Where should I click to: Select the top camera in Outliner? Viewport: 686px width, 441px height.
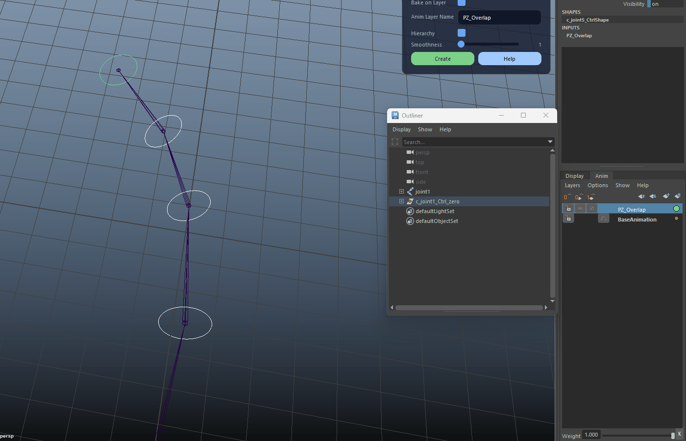(420, 162)
